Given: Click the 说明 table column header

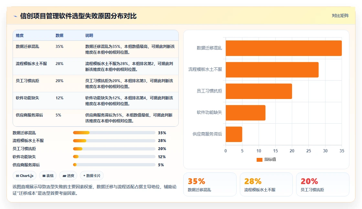Looking at the screenshot, I should click(89, 35).
